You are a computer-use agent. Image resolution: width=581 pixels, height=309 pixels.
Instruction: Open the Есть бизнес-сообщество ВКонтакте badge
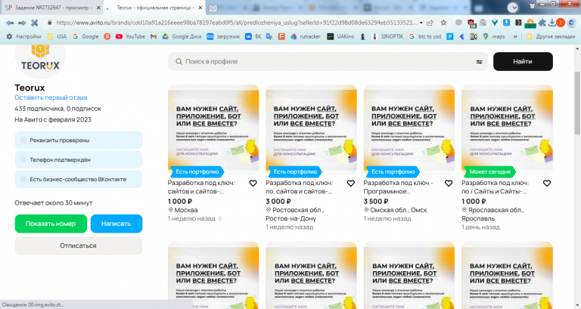pos(79,179)
